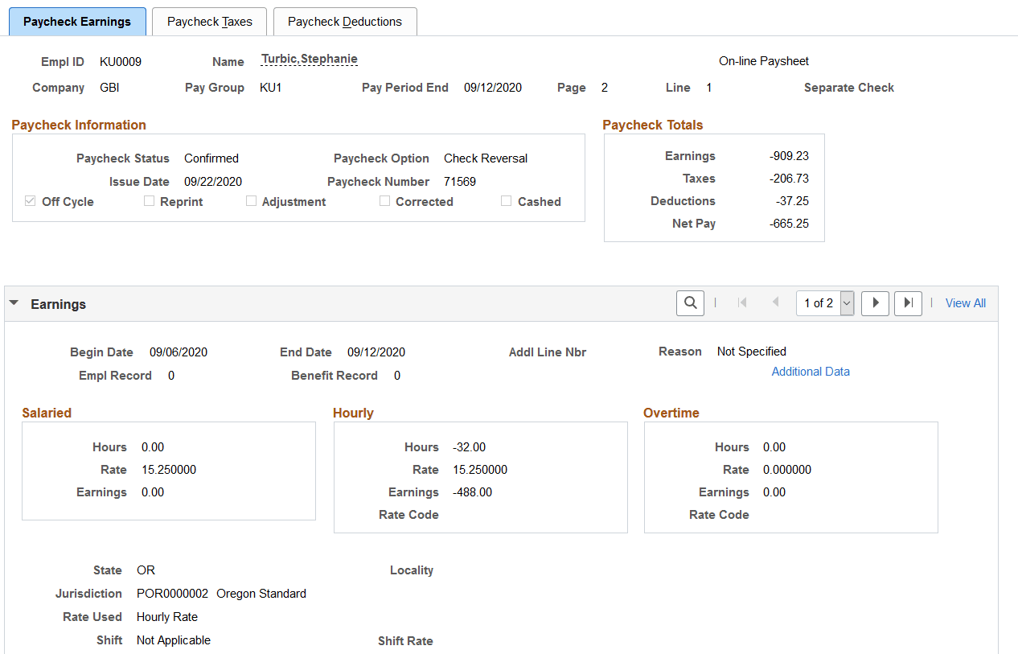Click the View All link

[x=965, y=303]
